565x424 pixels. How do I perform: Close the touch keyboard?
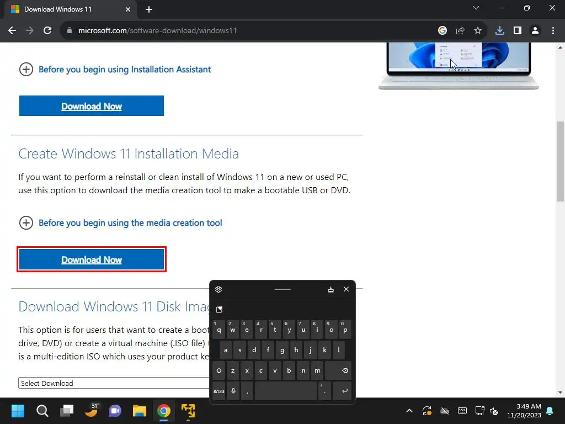pos(347,289)
